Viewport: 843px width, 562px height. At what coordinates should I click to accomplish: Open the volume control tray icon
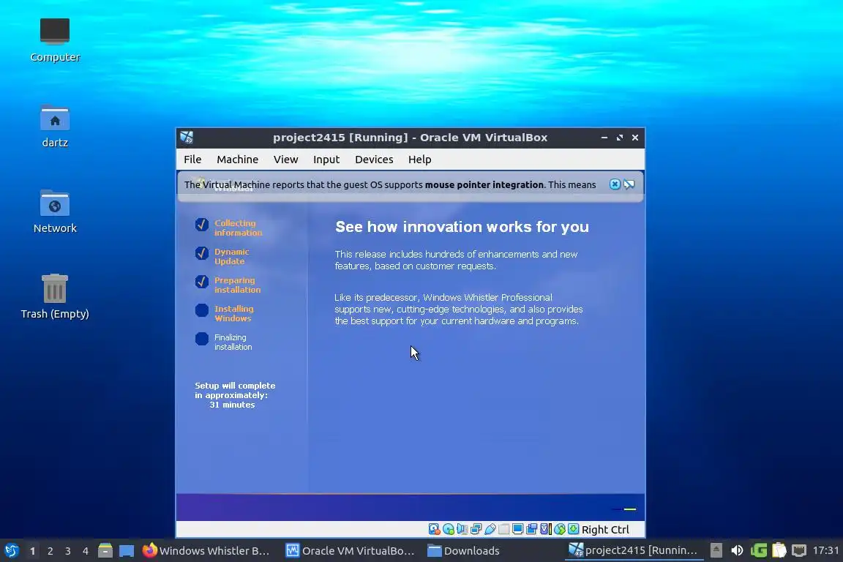(x=737, y=550)
